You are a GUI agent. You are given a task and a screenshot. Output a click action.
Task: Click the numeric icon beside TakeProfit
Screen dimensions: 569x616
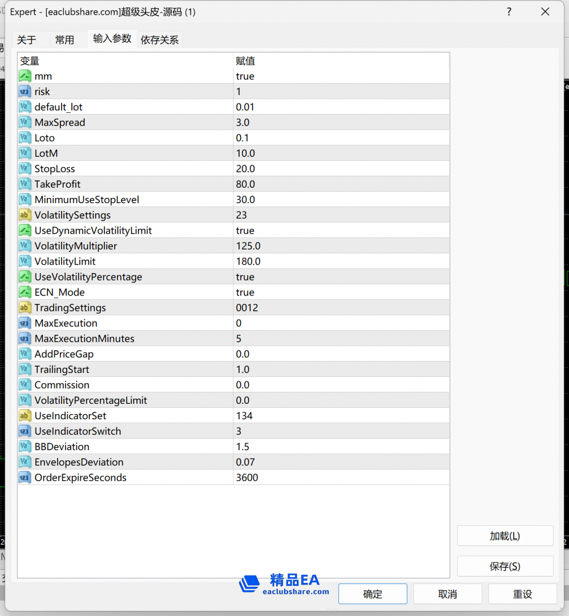click(x=25, y=184)
